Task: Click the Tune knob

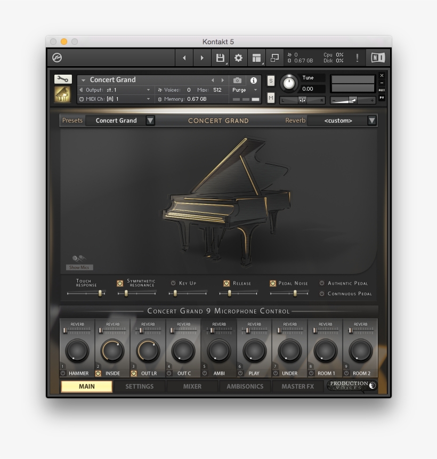Action: coord(289,83)
